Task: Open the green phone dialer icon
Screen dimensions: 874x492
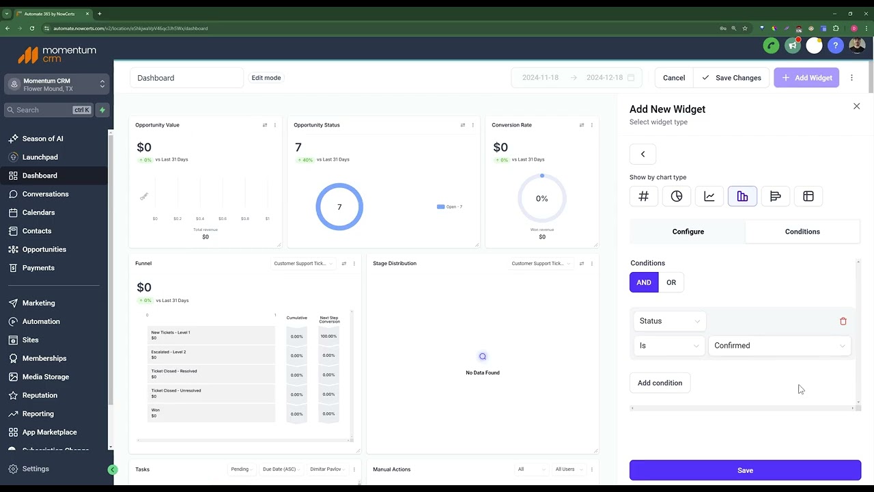Action: tap(771, 46)
